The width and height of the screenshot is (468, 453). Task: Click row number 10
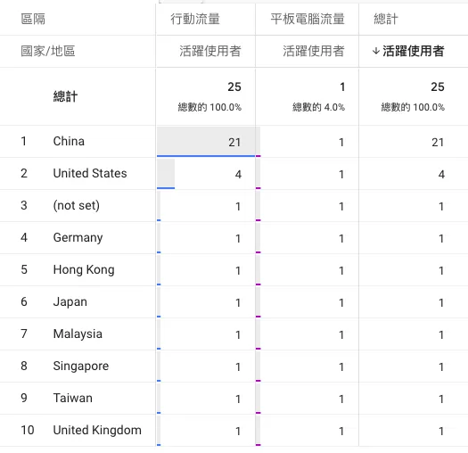[x=28, y=431]
